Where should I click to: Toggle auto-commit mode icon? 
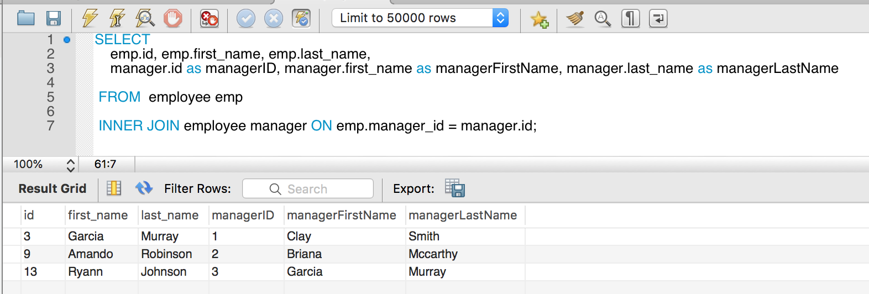pyautogui.click(x=301, y=19)
